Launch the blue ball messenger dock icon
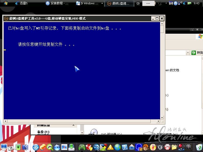 57,147
